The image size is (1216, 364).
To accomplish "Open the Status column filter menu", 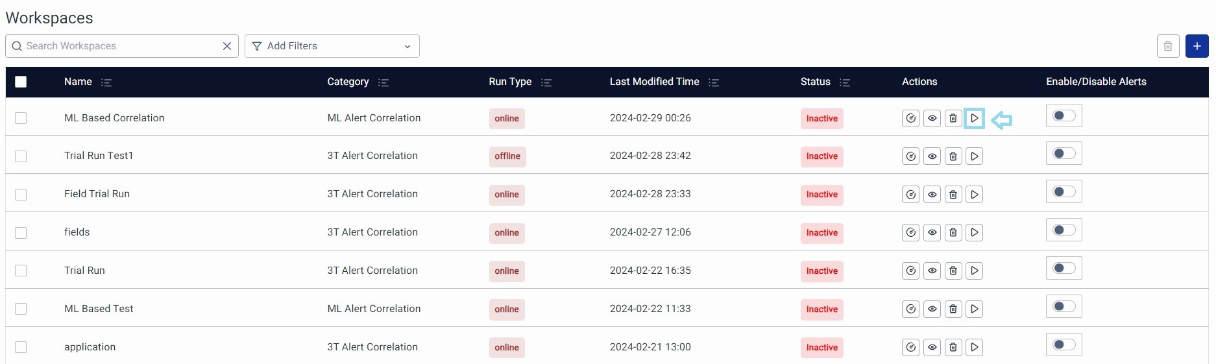I will pyautogui.click(x=844, y=82).
